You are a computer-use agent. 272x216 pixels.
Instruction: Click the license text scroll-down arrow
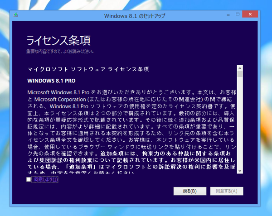[x=240, y=171]
